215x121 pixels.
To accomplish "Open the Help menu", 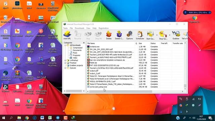I will [94, 28].
